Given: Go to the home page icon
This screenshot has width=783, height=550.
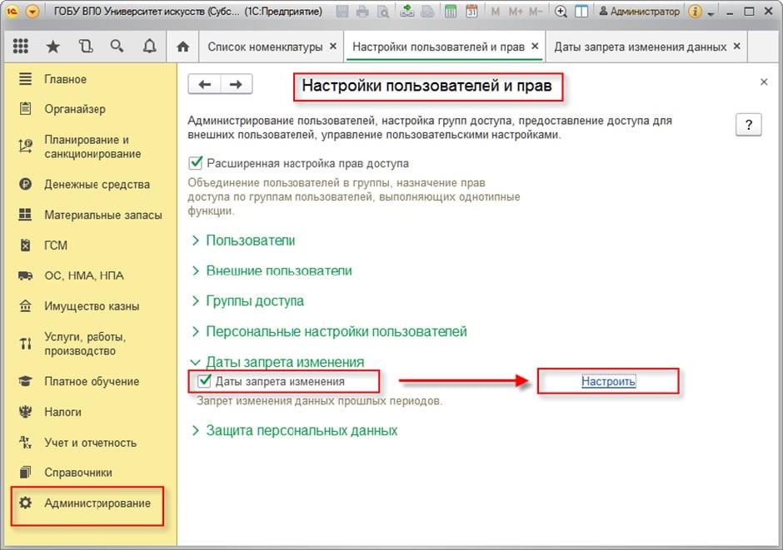Looking at the screenshot, I should (x=183, y=47).
